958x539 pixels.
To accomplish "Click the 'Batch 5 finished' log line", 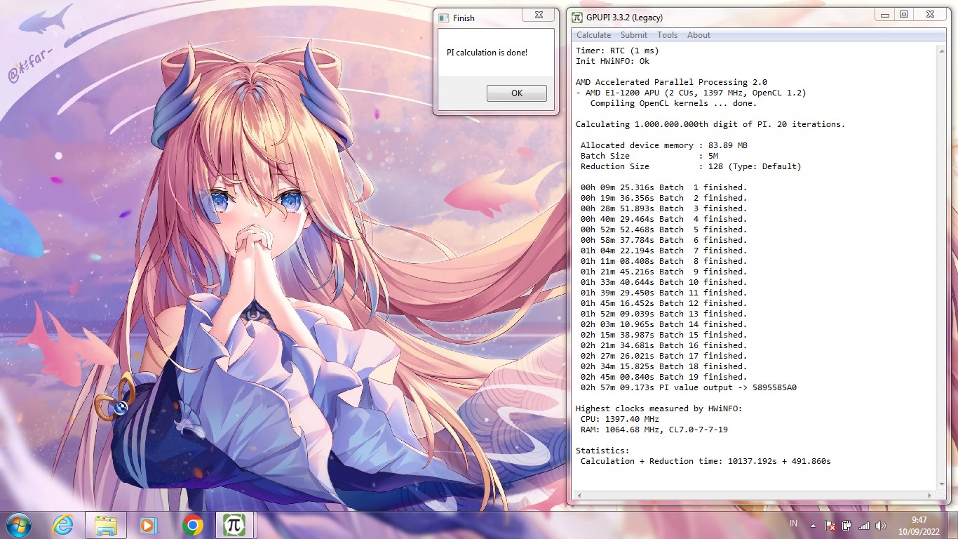I will [x=663, y=229].
